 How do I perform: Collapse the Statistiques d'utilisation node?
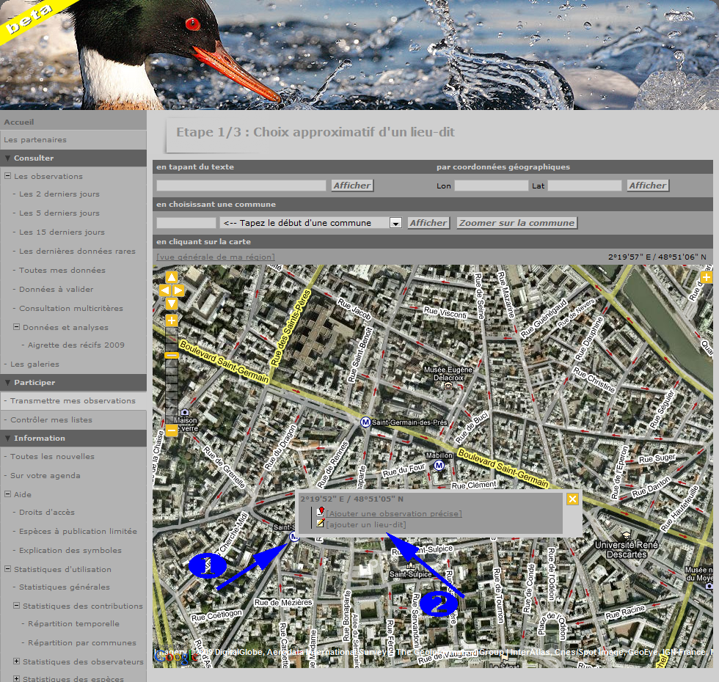coord(8,569)
